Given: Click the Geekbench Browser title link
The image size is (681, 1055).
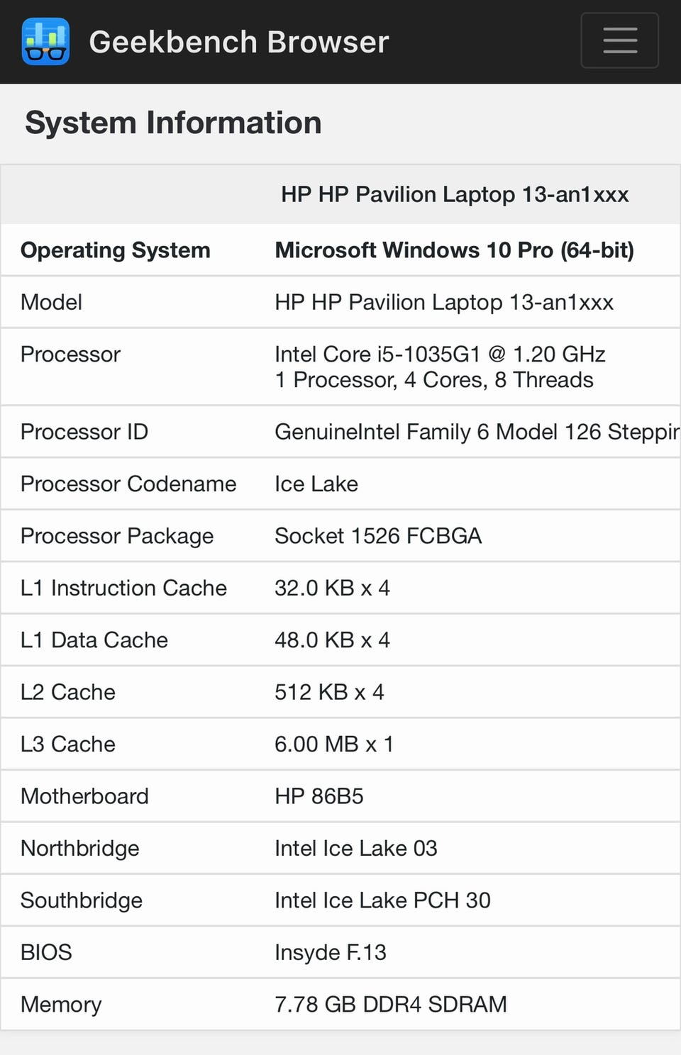Looking at the screenshot, I should click(238, 42).
